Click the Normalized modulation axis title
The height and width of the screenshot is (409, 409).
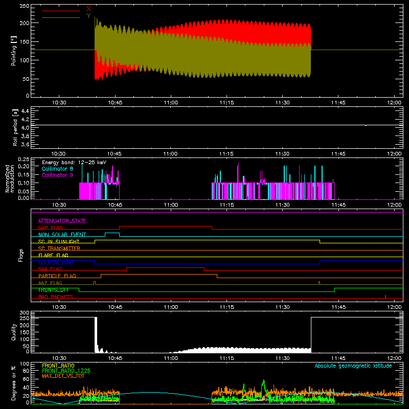(10, 178)
